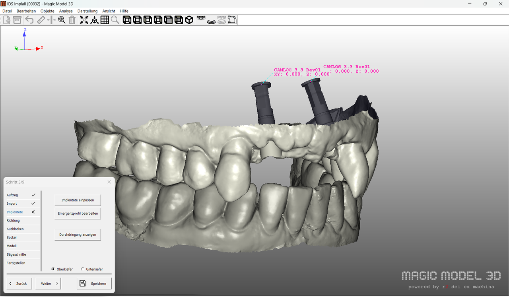Open the Hilfe menu
The width and height of the screenshot is (509, 297).
124,11
